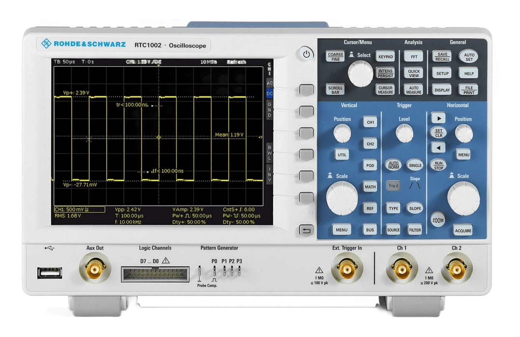Open the DISPLAY menu
Image resolution: width=520 pixels, height=337 pixels.
442,90
